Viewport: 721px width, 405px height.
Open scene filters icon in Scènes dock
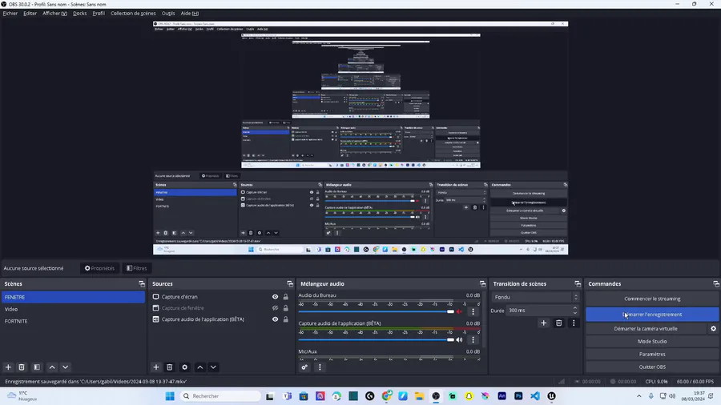tap(37, 367)
